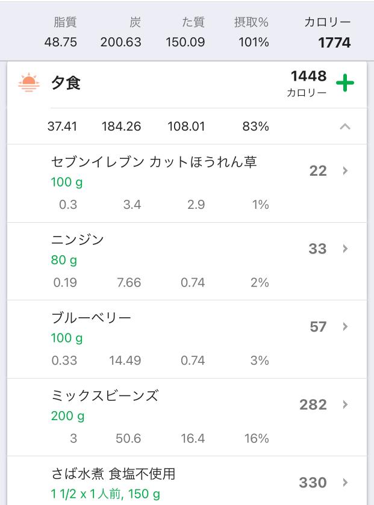Open the ブルーベリー food entry
Image resolution: width=374 pixels, height=505 pixels.
pos(187,339)
